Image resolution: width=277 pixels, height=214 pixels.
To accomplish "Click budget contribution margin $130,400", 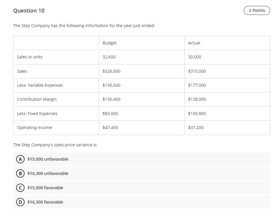I will click(112, 100).
